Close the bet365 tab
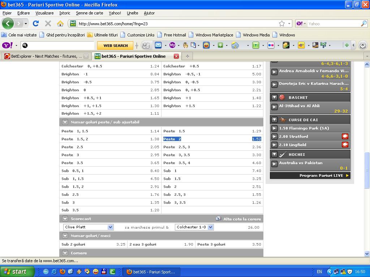The width and height of the screenshot is (370, 277). (x=176, y=56)
